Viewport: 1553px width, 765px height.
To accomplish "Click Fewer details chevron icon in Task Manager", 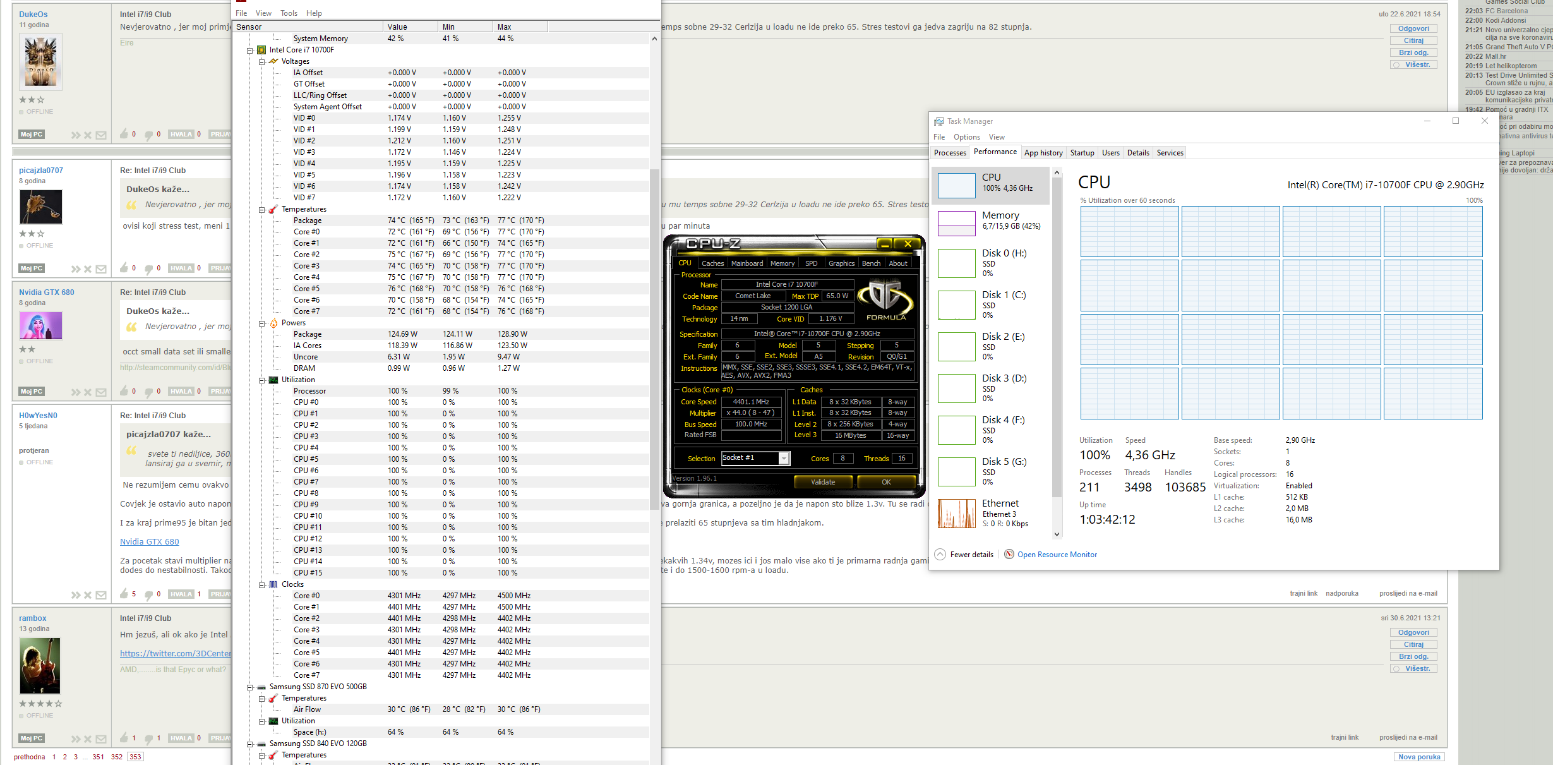I will pos(940,554).
